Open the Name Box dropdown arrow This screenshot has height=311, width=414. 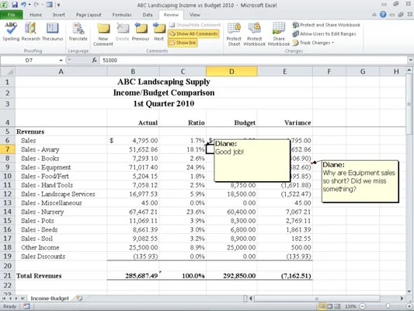point(61,61)
